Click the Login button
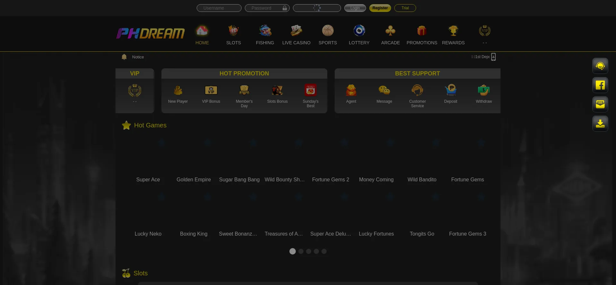The height and width of the screenshot is (285, 616). pos(355,8)
